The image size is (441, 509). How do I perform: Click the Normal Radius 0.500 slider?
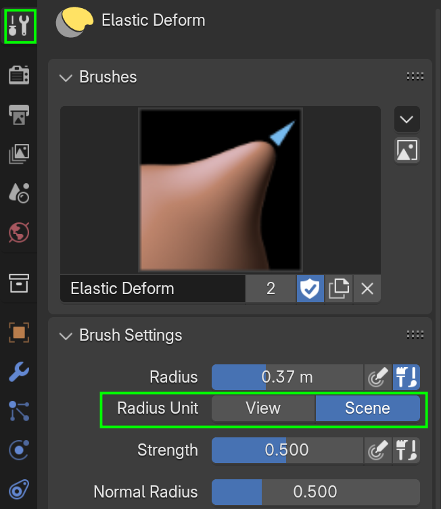316,492
